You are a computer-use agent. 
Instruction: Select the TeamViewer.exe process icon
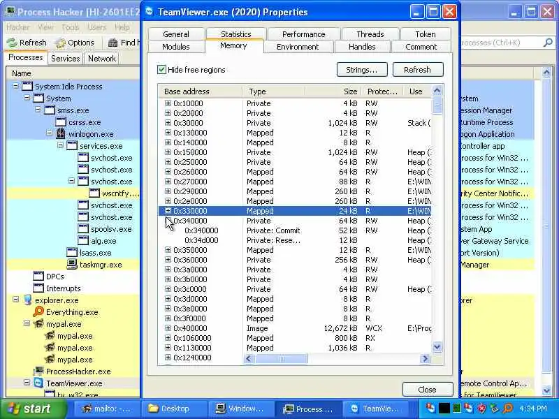click(x=38, y=383)
